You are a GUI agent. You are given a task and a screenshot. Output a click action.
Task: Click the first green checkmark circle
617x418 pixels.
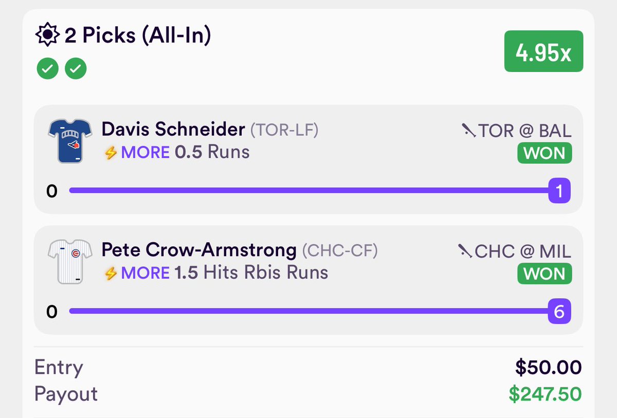tap(47, 68)
